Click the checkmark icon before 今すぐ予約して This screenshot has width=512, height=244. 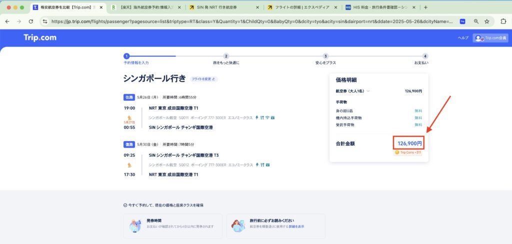point(125,205)
